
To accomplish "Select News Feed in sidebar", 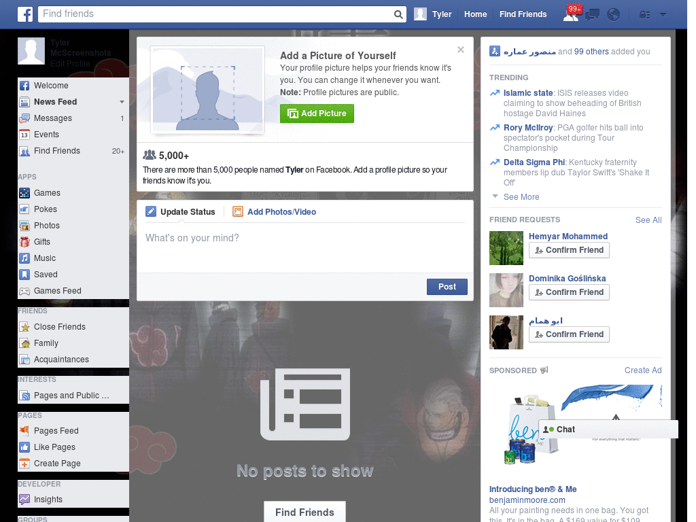I will tap(56, 102).
